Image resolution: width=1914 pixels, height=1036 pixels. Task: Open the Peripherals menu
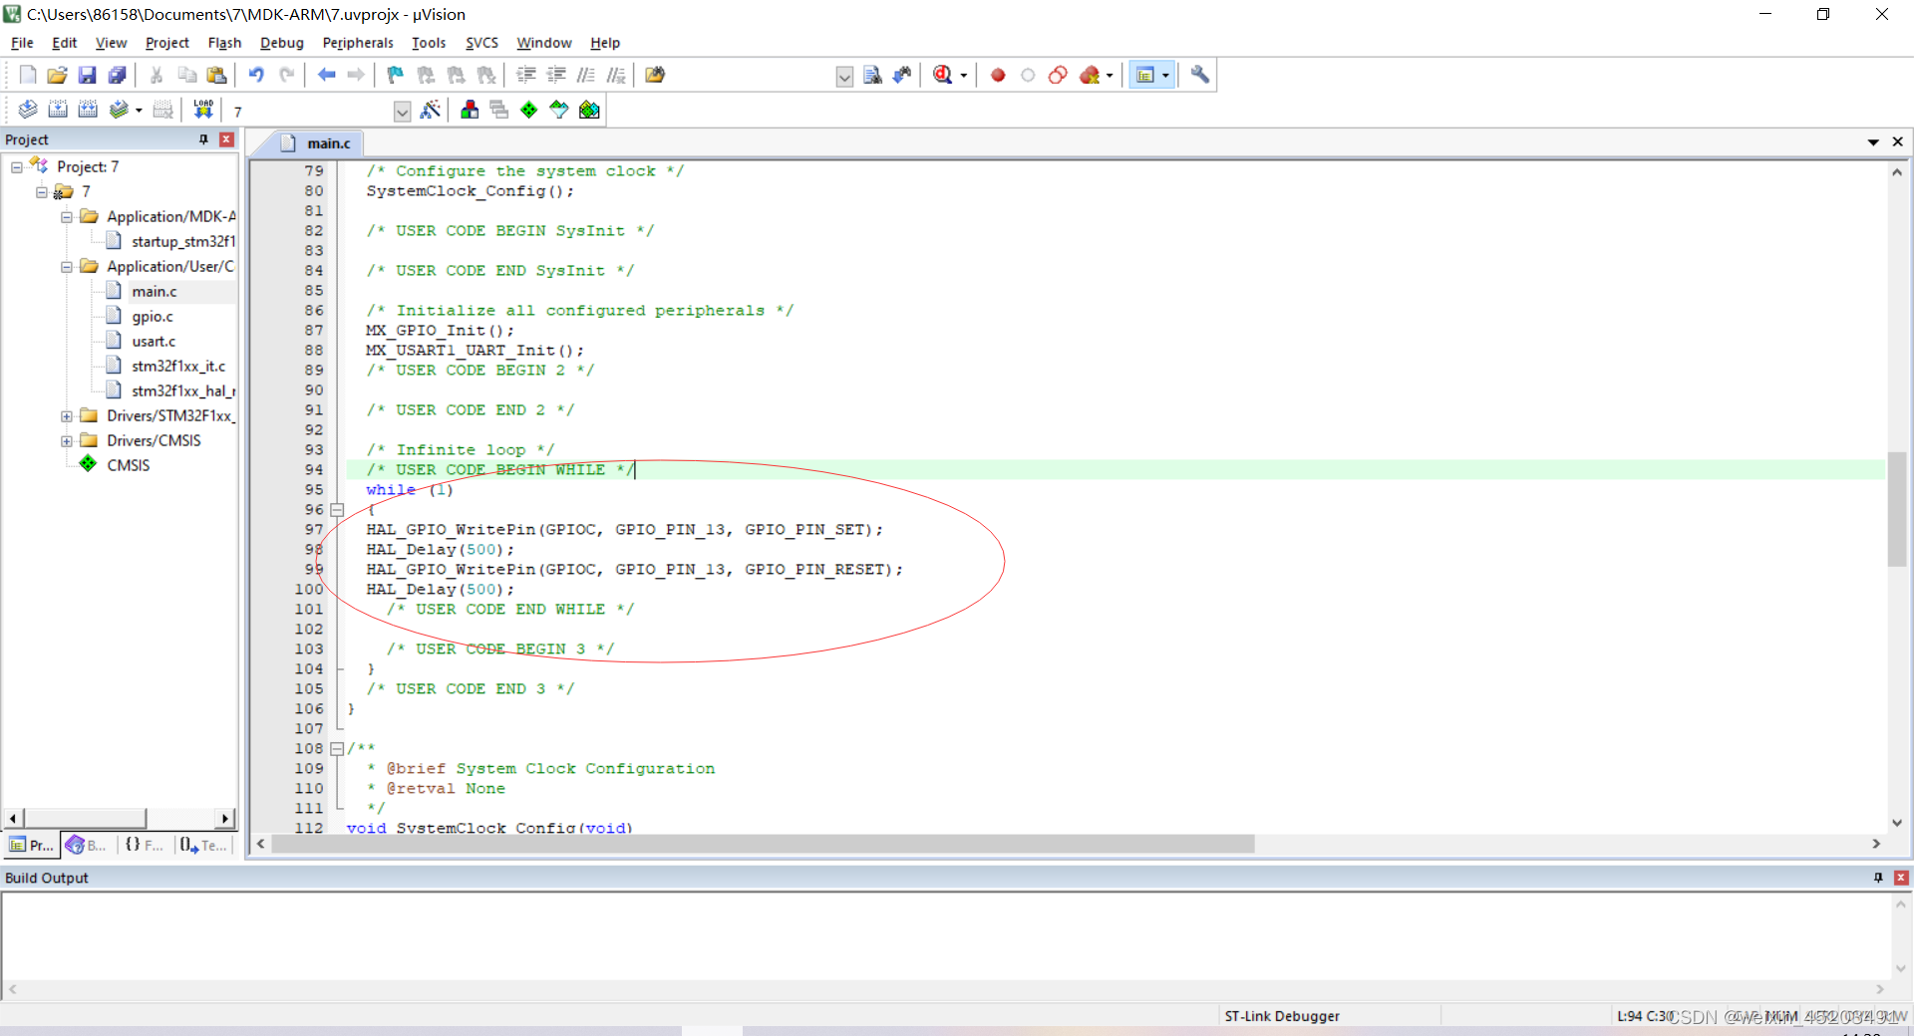pyautogui.click(x=358, y=43)
